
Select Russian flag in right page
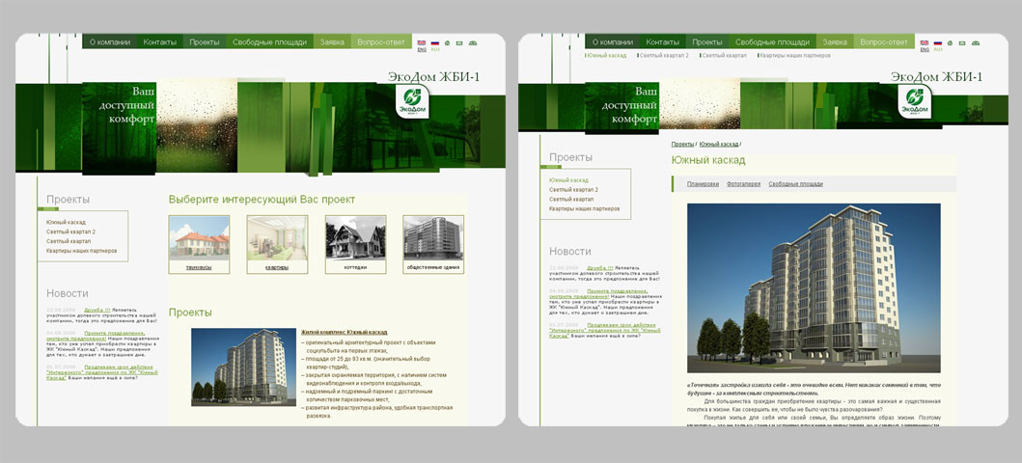point(938,43)
